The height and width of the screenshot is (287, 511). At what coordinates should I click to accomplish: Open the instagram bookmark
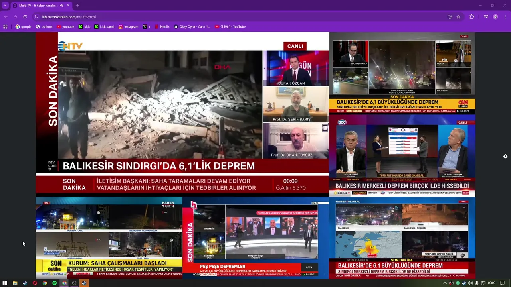(128, 27)
